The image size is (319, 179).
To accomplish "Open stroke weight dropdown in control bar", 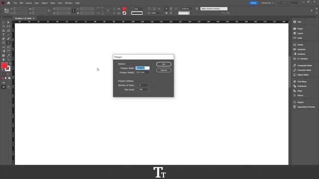I will 144,9.
